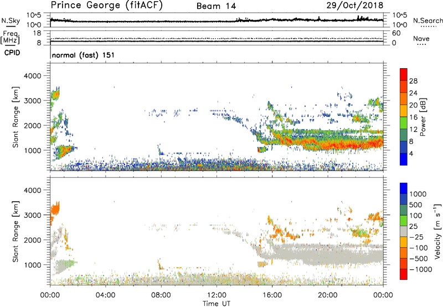This screenshot has width=443, height=307.
Task: Click the power panel 'Slant Range [km]' label
Action: tap(16, 117)
